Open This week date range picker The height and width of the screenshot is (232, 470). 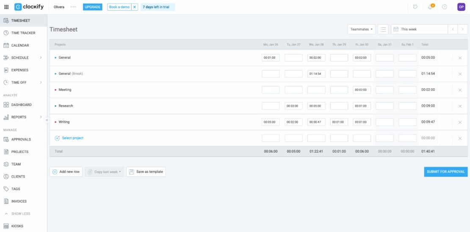click(419, 29)
